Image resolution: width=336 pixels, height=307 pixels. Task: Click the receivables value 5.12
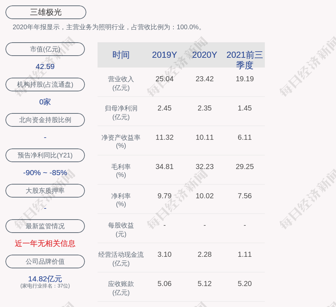[204, 284]
